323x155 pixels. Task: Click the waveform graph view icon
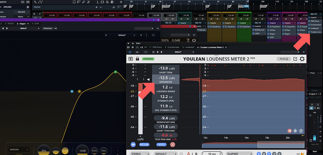tap(295, 131)
